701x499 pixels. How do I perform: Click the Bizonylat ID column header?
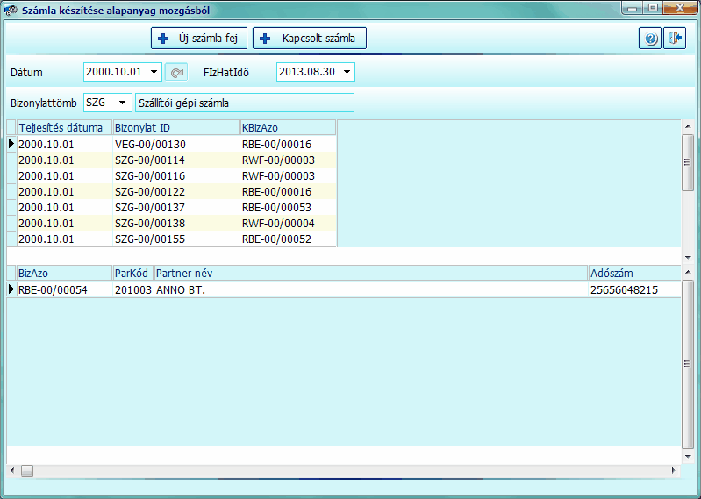coord(175,127)
